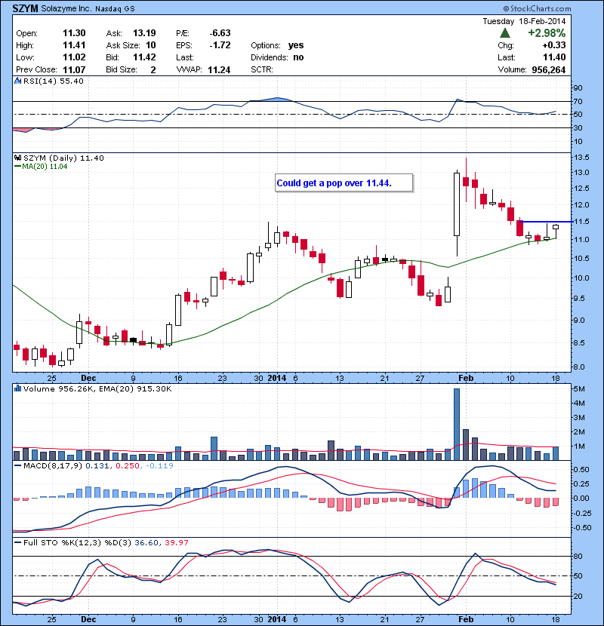Click the EPS value -1.72

(220, 45)
